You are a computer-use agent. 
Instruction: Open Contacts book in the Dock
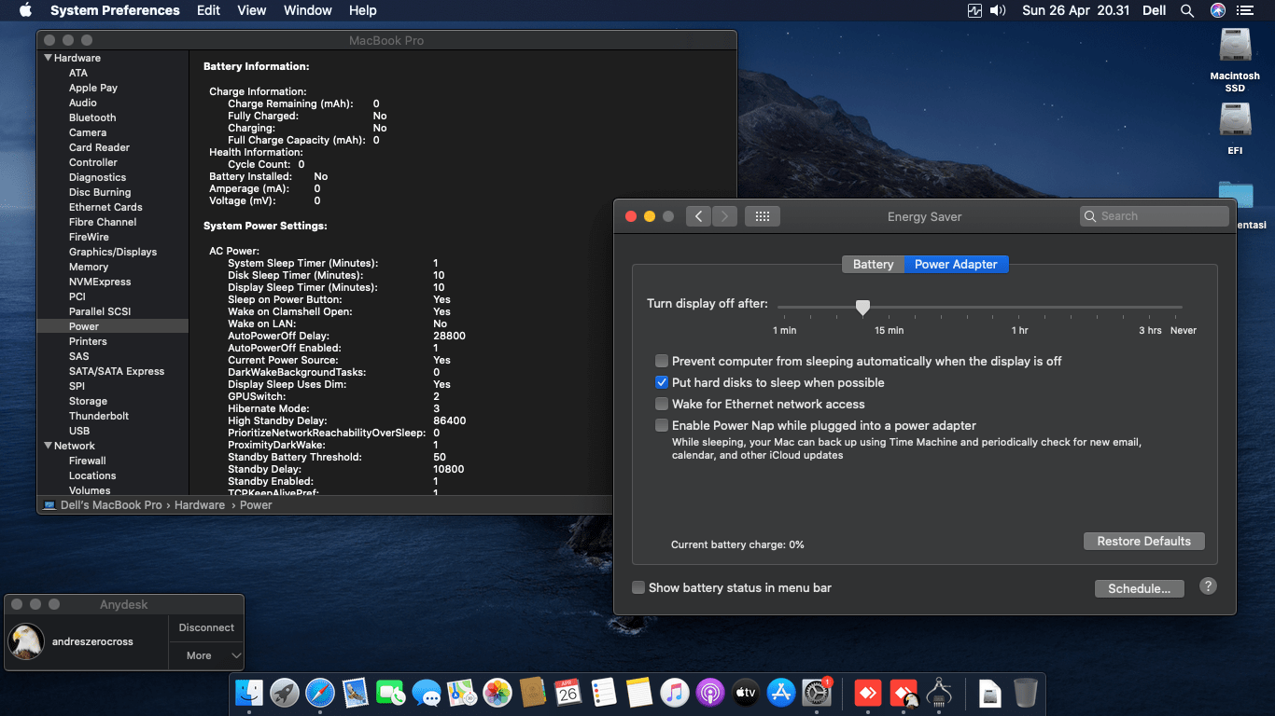(x=533, y=692)
